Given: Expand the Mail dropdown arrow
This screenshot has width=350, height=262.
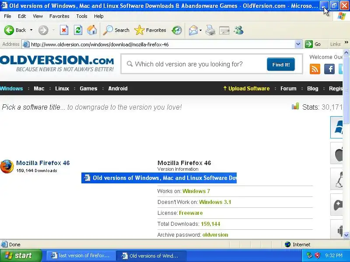Looking at the screenshot, I should click(x=200, y=30).
